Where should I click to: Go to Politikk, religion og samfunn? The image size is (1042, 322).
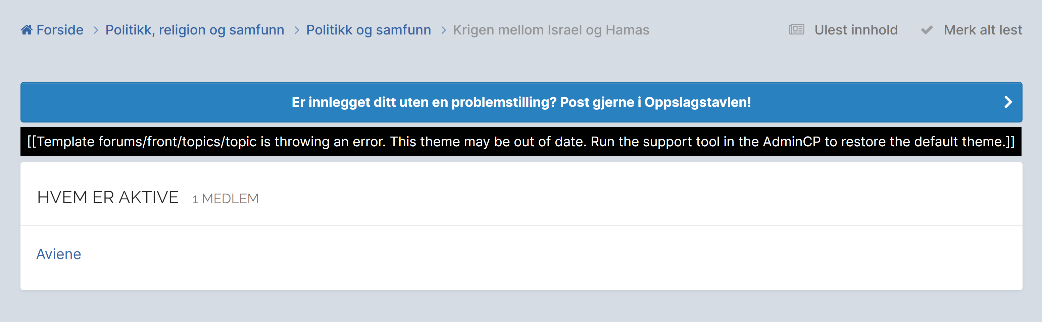pos(195,30)
